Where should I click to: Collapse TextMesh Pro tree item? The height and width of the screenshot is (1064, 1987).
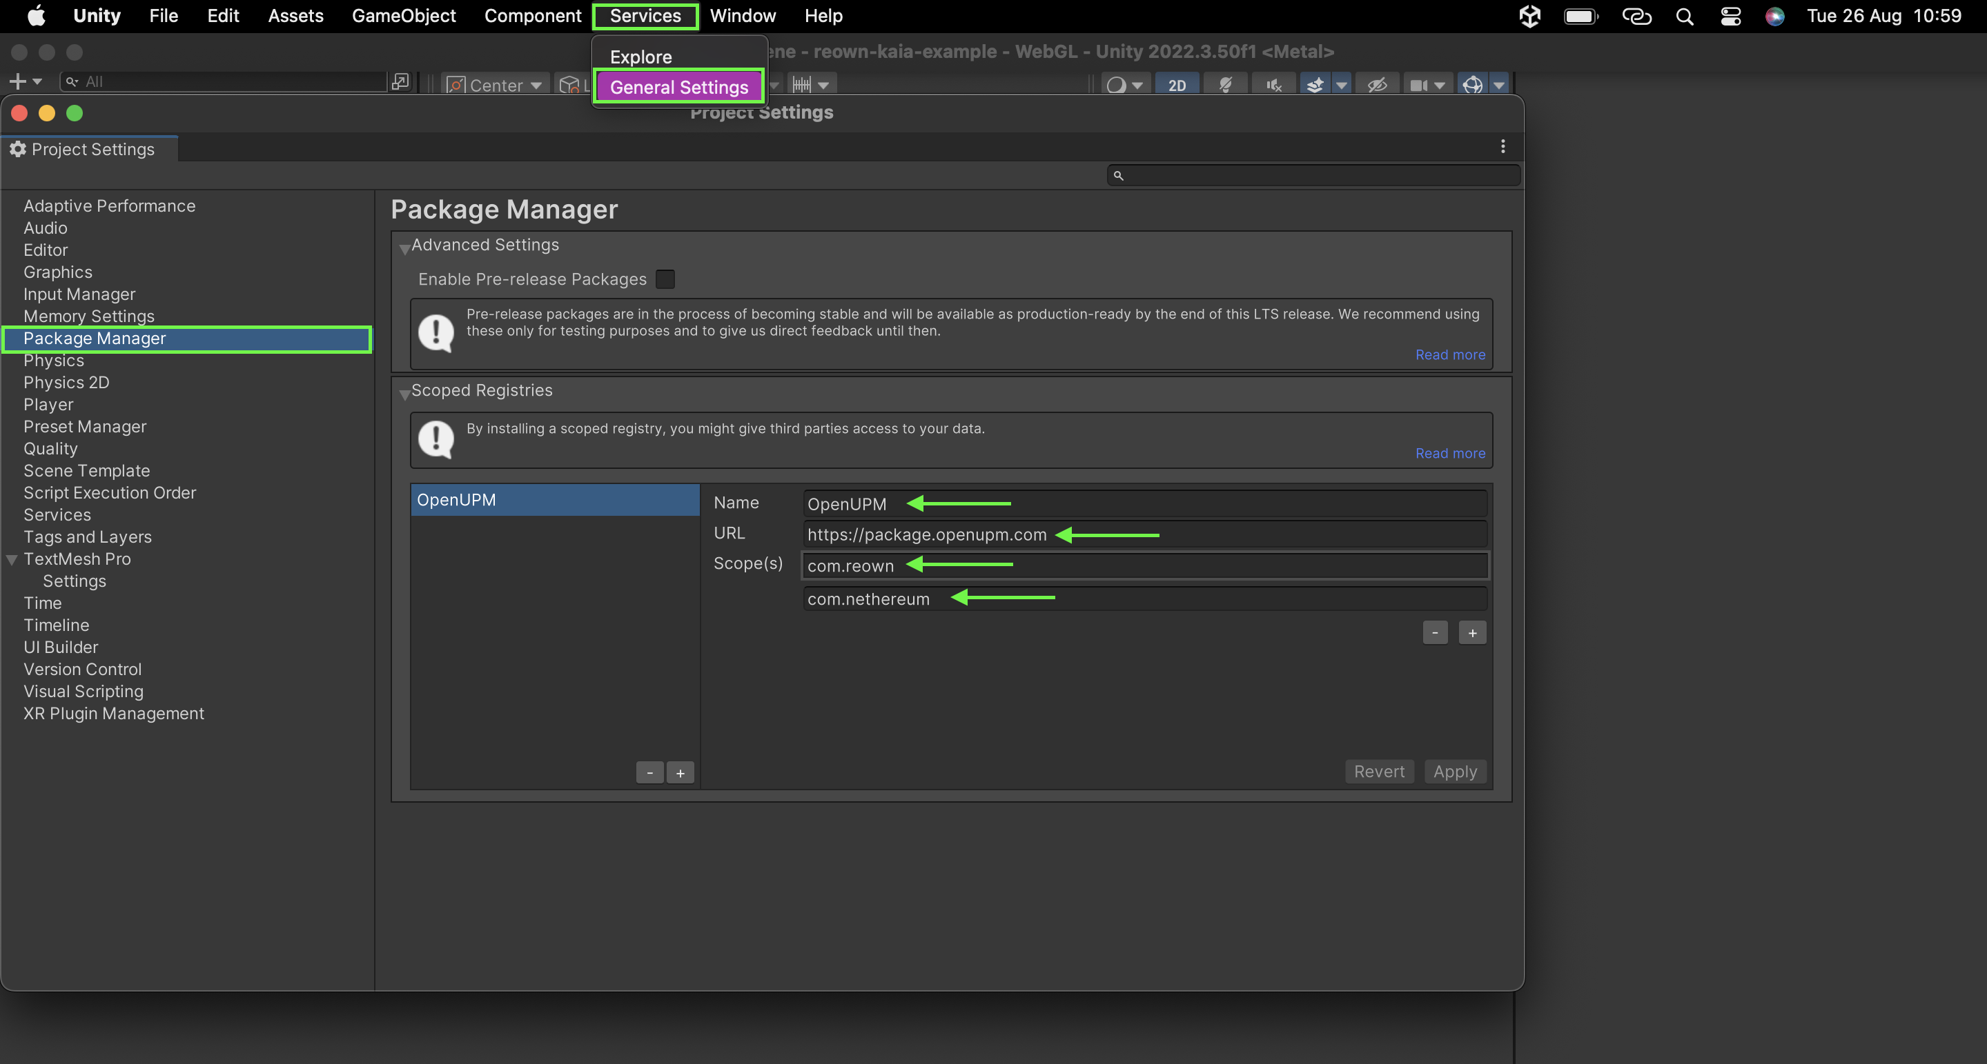click(12, 560)
